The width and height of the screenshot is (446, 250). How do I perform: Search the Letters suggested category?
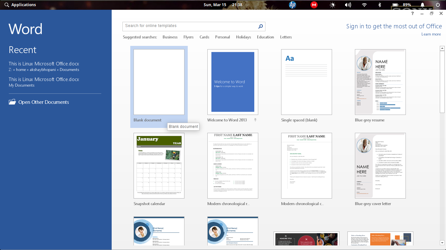coord(286,37)
